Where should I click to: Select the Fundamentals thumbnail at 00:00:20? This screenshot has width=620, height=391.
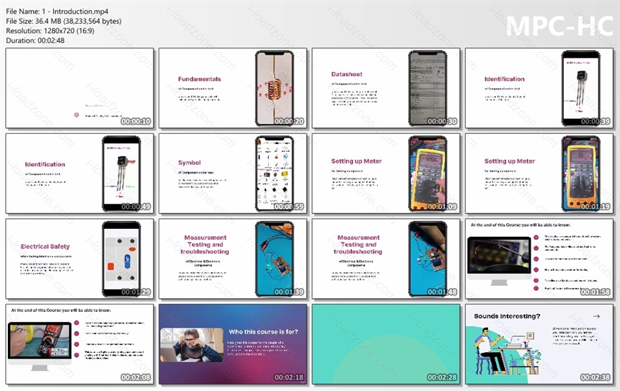(232, 88)
